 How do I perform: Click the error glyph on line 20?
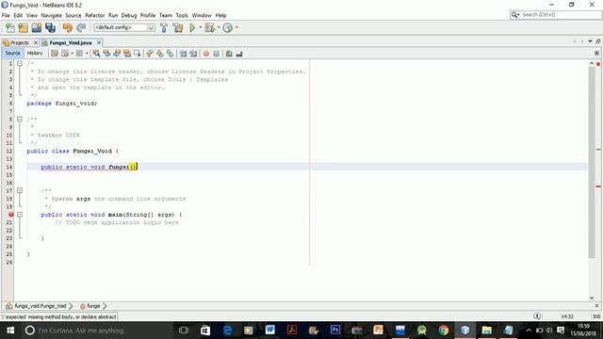point(11,215)
